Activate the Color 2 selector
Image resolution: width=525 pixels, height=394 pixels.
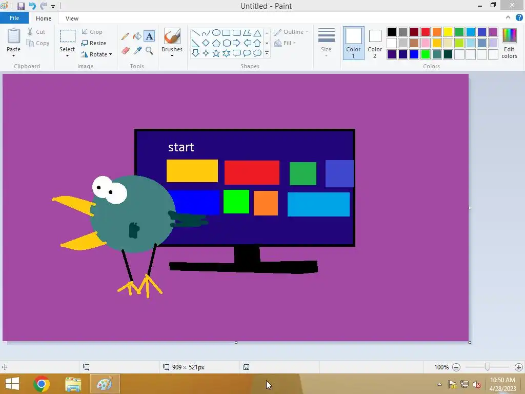pos(375,43)
